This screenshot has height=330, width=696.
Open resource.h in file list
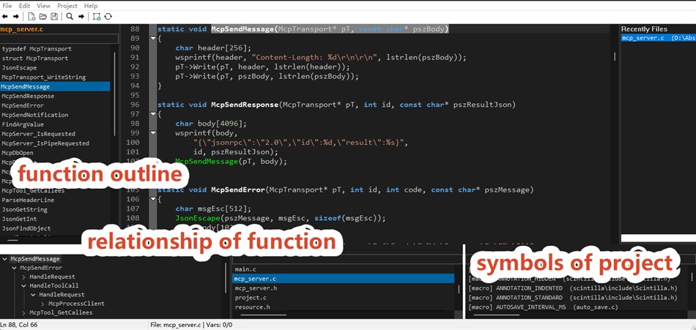pos(253,307)
